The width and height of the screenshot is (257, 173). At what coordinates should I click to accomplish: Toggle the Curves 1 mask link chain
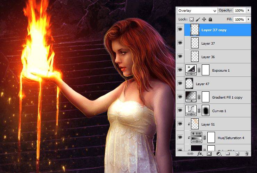coord(199,111)
